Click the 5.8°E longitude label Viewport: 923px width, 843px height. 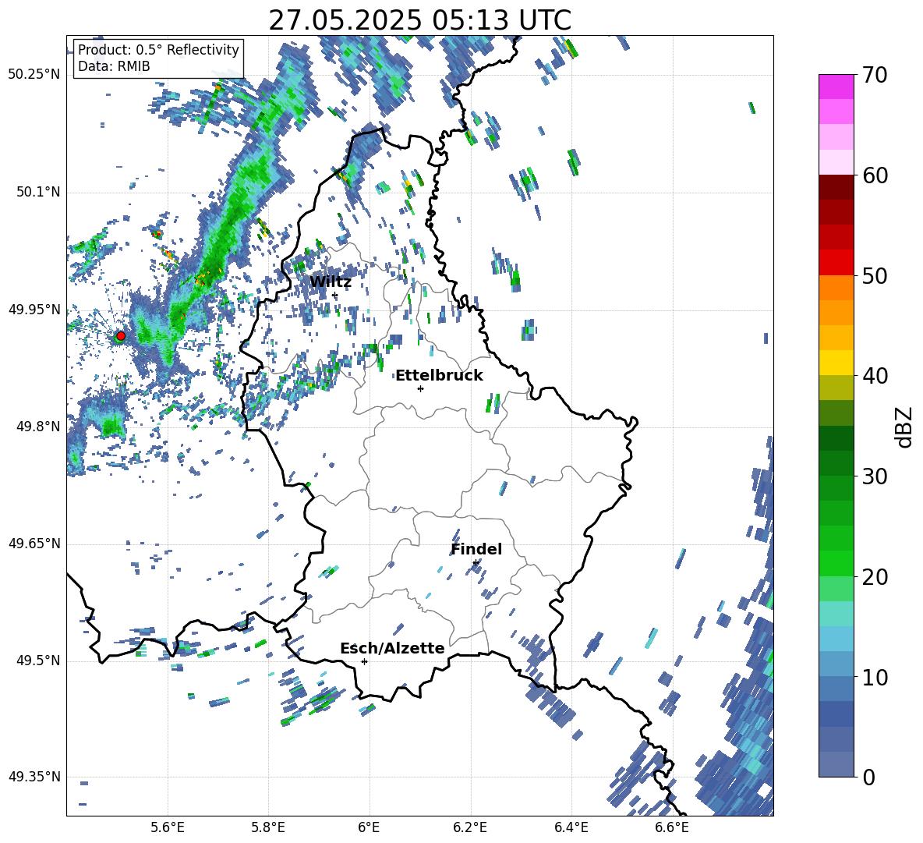(268, 827)
